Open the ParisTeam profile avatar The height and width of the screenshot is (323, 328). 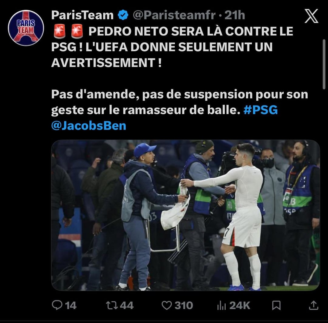(x=26, y=28)
